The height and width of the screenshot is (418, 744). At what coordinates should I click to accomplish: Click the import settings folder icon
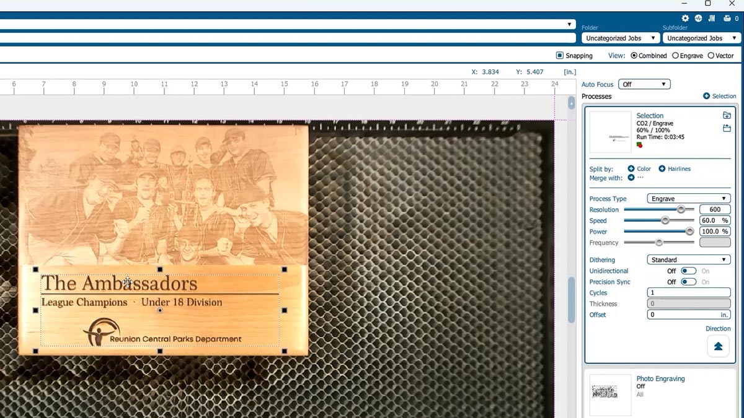(x=727, y=115)
